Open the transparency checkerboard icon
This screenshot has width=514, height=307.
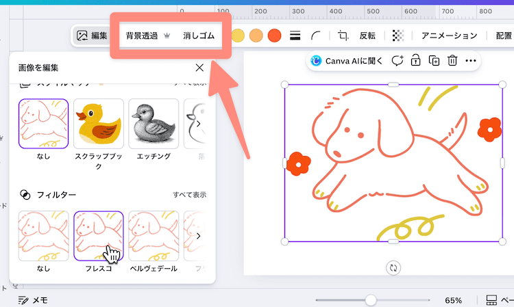398,36
